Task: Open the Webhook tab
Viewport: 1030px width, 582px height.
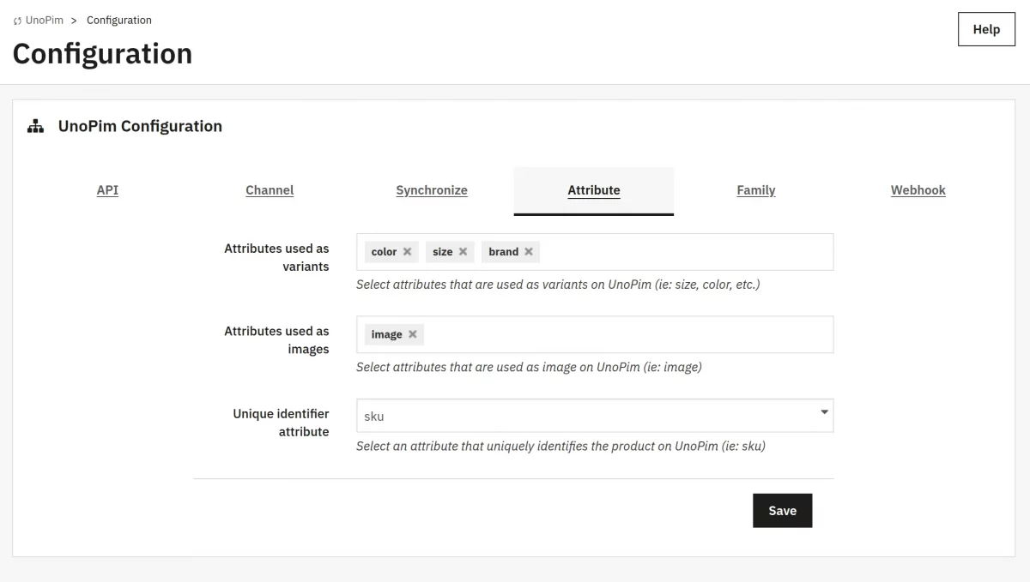Action: [918, 190]
